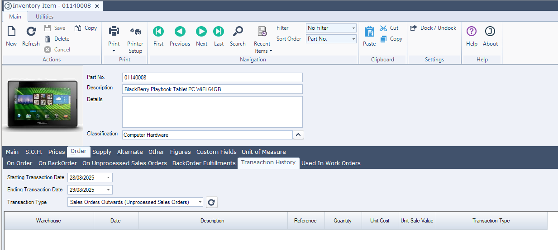Advance to the Next record
Screen dimensions: 558x250
201,32
